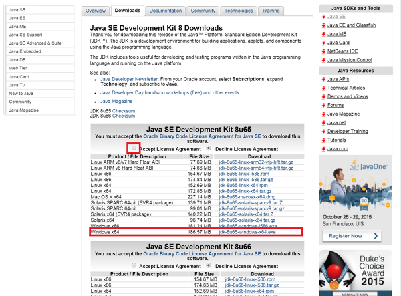Click red arrow icon beside Java Mission Control
401x296 pixels.
[x=323, y=60]
